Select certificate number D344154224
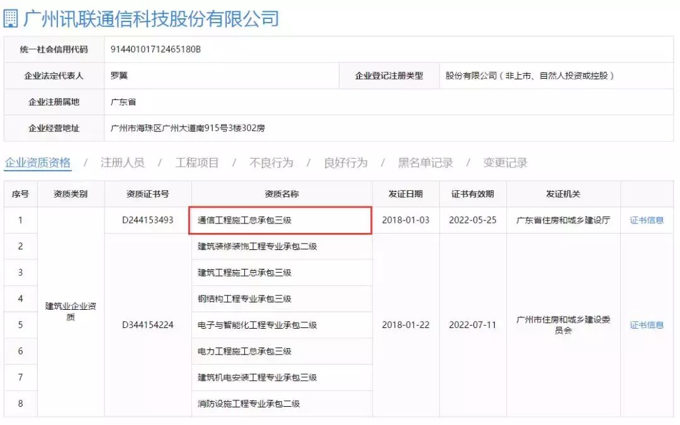Viewport: 680px width, 425px height. pyautogui.click(x=147, y=326)
